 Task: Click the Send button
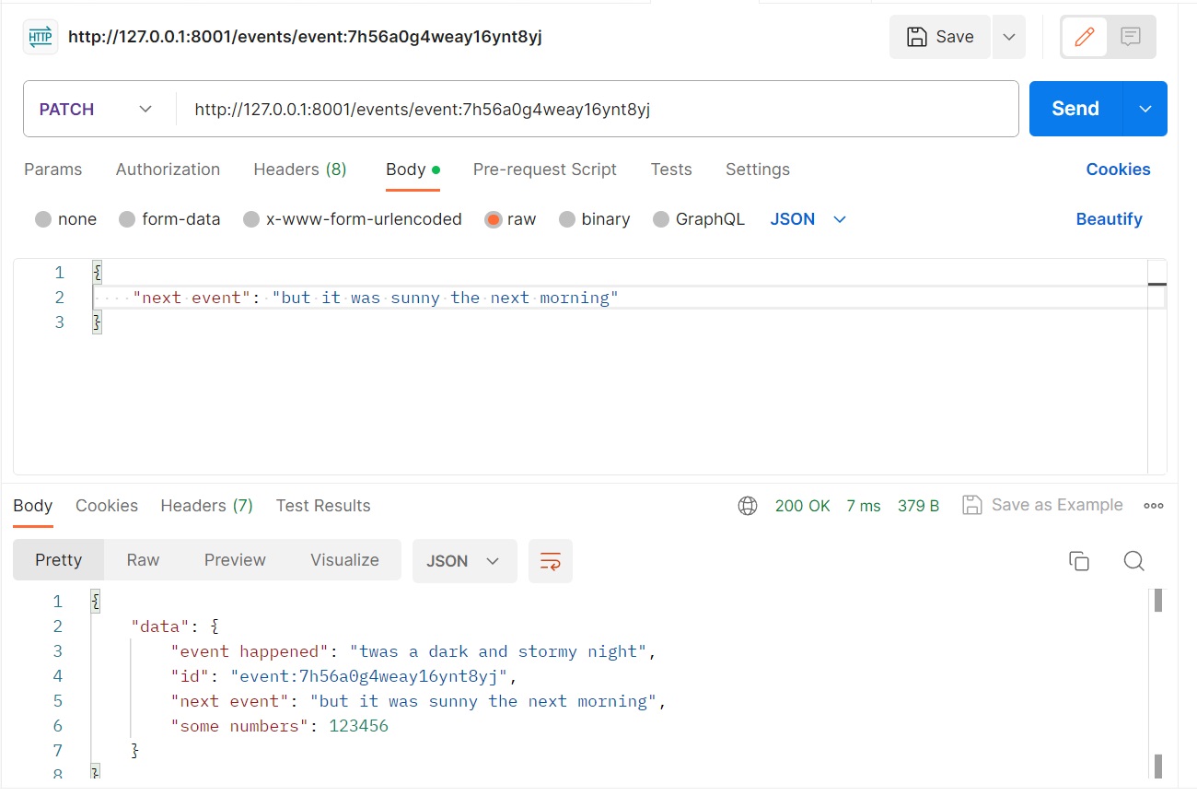(x=1075, y=109)
